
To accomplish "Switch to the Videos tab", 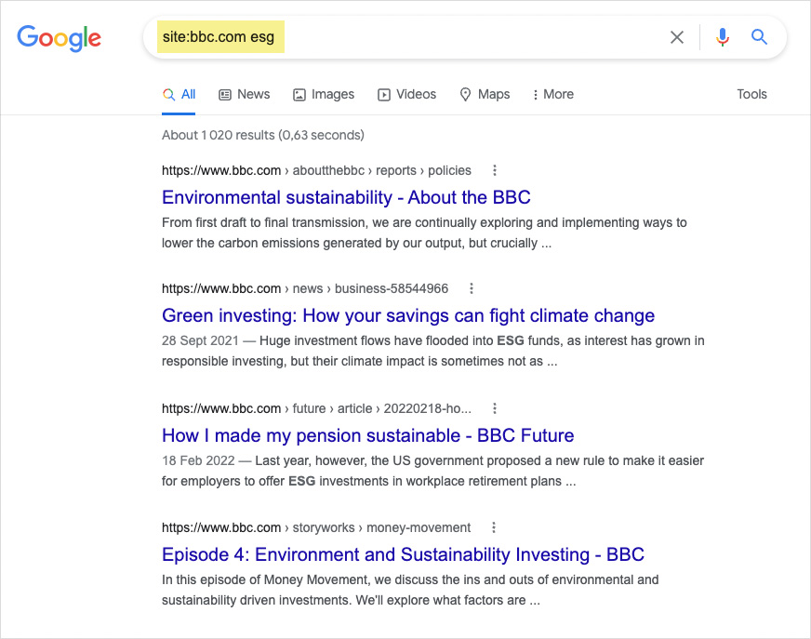I will 406,94.
